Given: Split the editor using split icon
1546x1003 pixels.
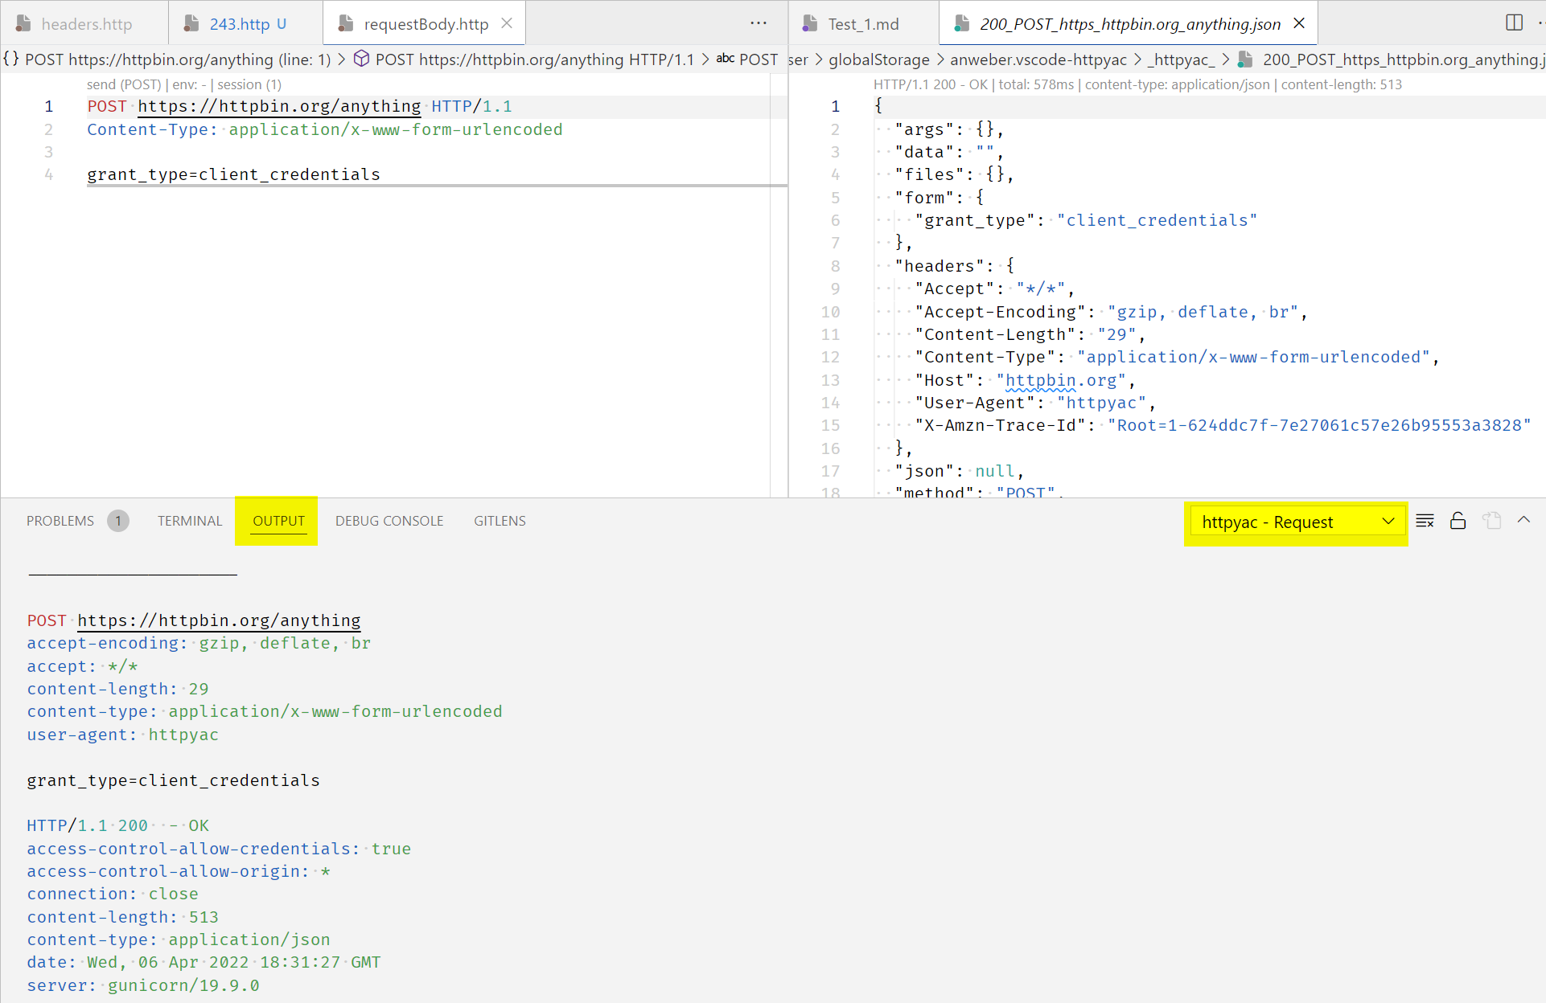Looking at the screenshot, I should pyautogui.click(x=1515, y=23).
